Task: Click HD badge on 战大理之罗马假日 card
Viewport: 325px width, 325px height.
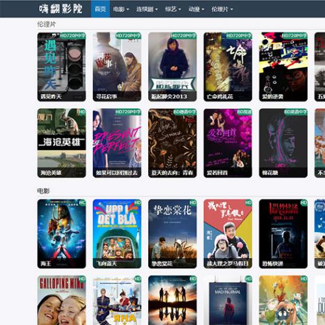Action: [x=248, y=203]
